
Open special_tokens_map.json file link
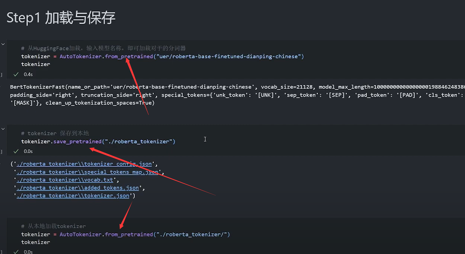87,172
